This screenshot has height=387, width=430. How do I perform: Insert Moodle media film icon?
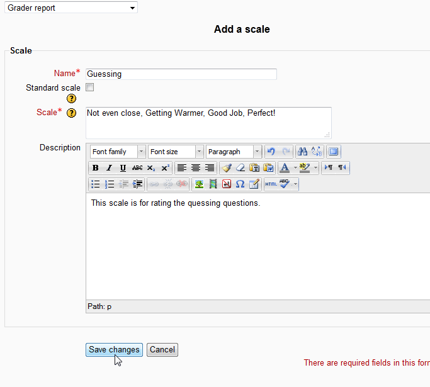pyautogui.click(x=213, y=184)
